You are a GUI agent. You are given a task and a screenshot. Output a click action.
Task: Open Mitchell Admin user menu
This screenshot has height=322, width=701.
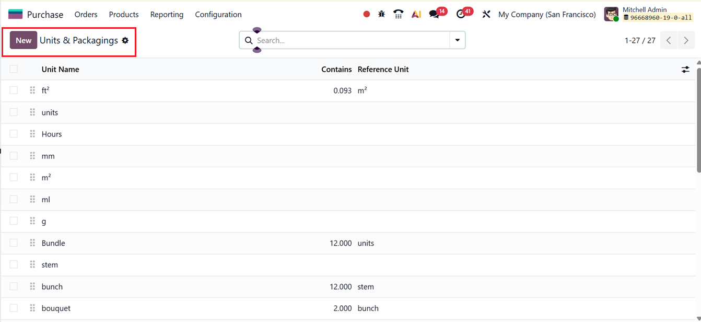[644, 9]
